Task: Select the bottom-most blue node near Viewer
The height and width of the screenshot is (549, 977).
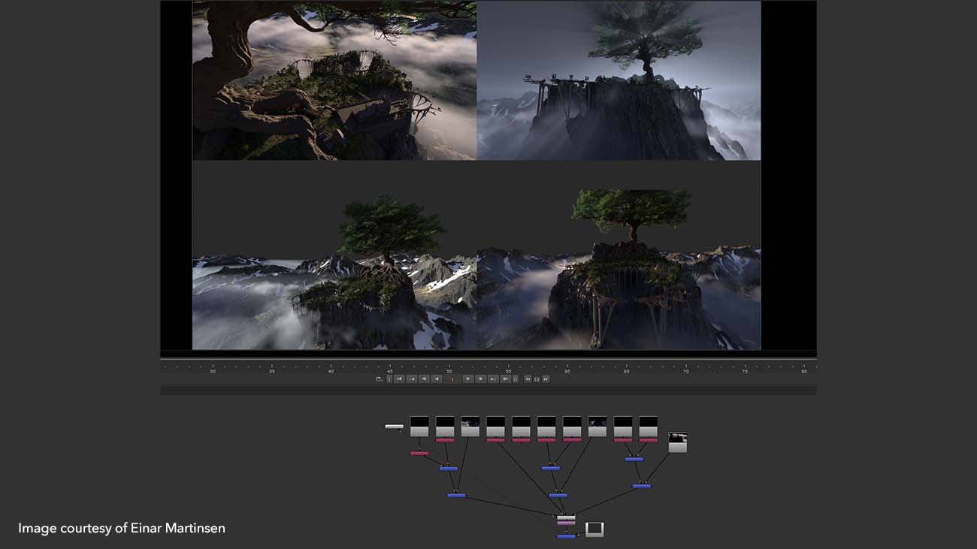Action: click(x=566, y=536)
